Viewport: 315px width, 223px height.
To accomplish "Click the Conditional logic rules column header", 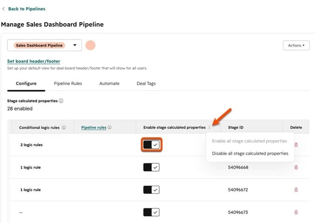I will (x=39, y=128).
